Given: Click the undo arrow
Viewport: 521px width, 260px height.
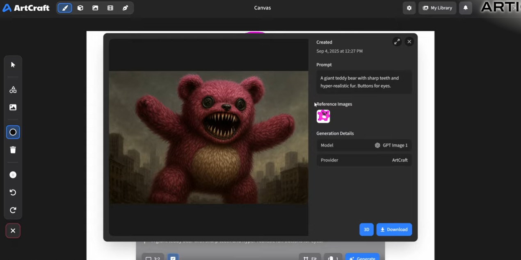Looking at the screenshot, I should coord(13,192).
